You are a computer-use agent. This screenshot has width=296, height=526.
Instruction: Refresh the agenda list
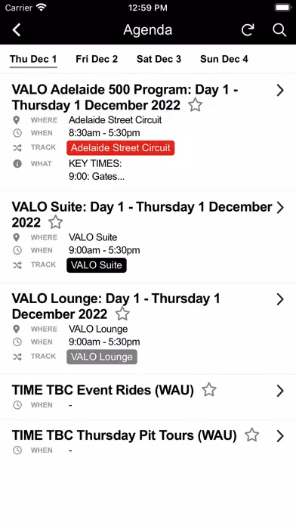(248, 30)
